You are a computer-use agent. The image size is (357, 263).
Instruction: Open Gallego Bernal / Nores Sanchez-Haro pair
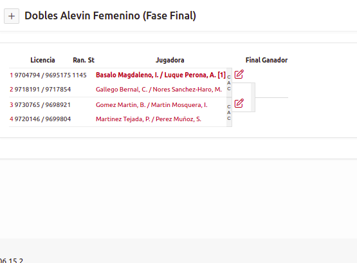pyautogui.click(x=159, y=90)
